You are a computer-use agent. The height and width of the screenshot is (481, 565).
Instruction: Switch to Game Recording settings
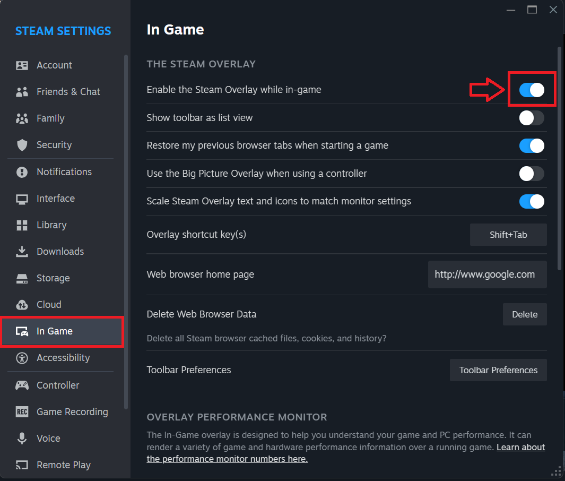click(72, 412)
